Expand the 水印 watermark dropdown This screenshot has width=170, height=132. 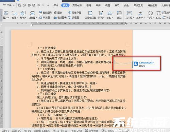[x=109, y=15]
